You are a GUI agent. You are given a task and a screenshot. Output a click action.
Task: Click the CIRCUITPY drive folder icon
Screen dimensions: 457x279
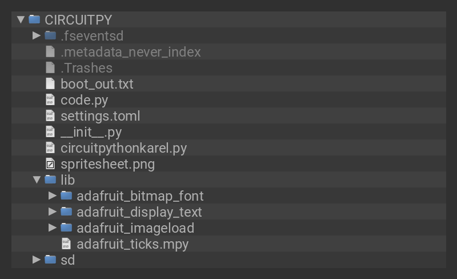(34, 19)
